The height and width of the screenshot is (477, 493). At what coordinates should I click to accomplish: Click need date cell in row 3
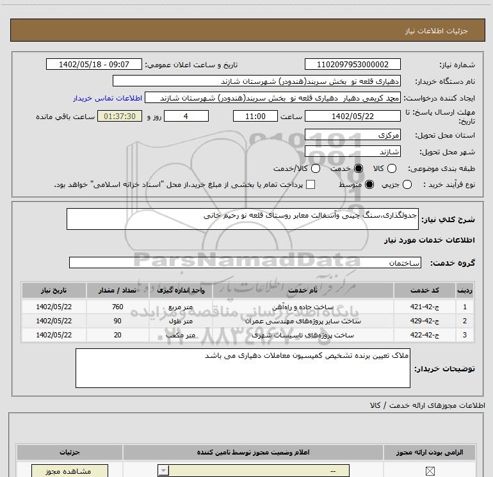coord(54,336)
